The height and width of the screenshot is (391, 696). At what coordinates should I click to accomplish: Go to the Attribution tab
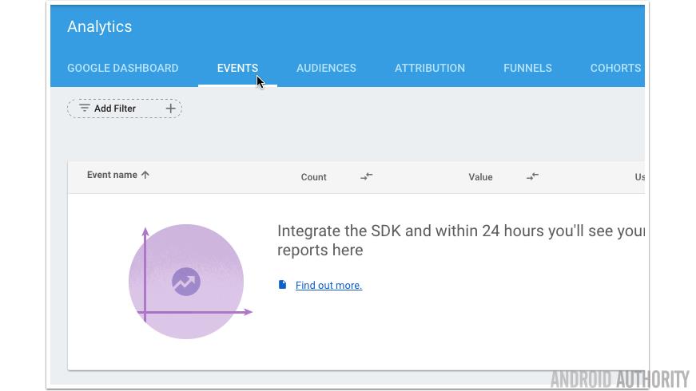point(429,68)
